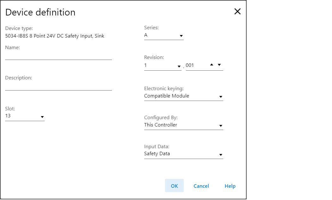332x200 pixels.
Task: Click the Name input field
Action: tap(58, 56)
